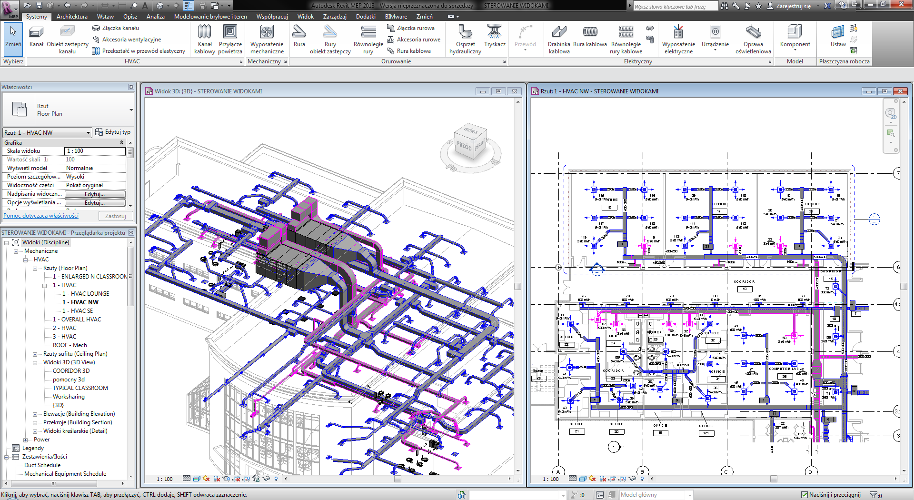Switch to the Analiza ribbon tab
Image resolution: width=914 pixels, height=500 pixels.
coord(155,17)
